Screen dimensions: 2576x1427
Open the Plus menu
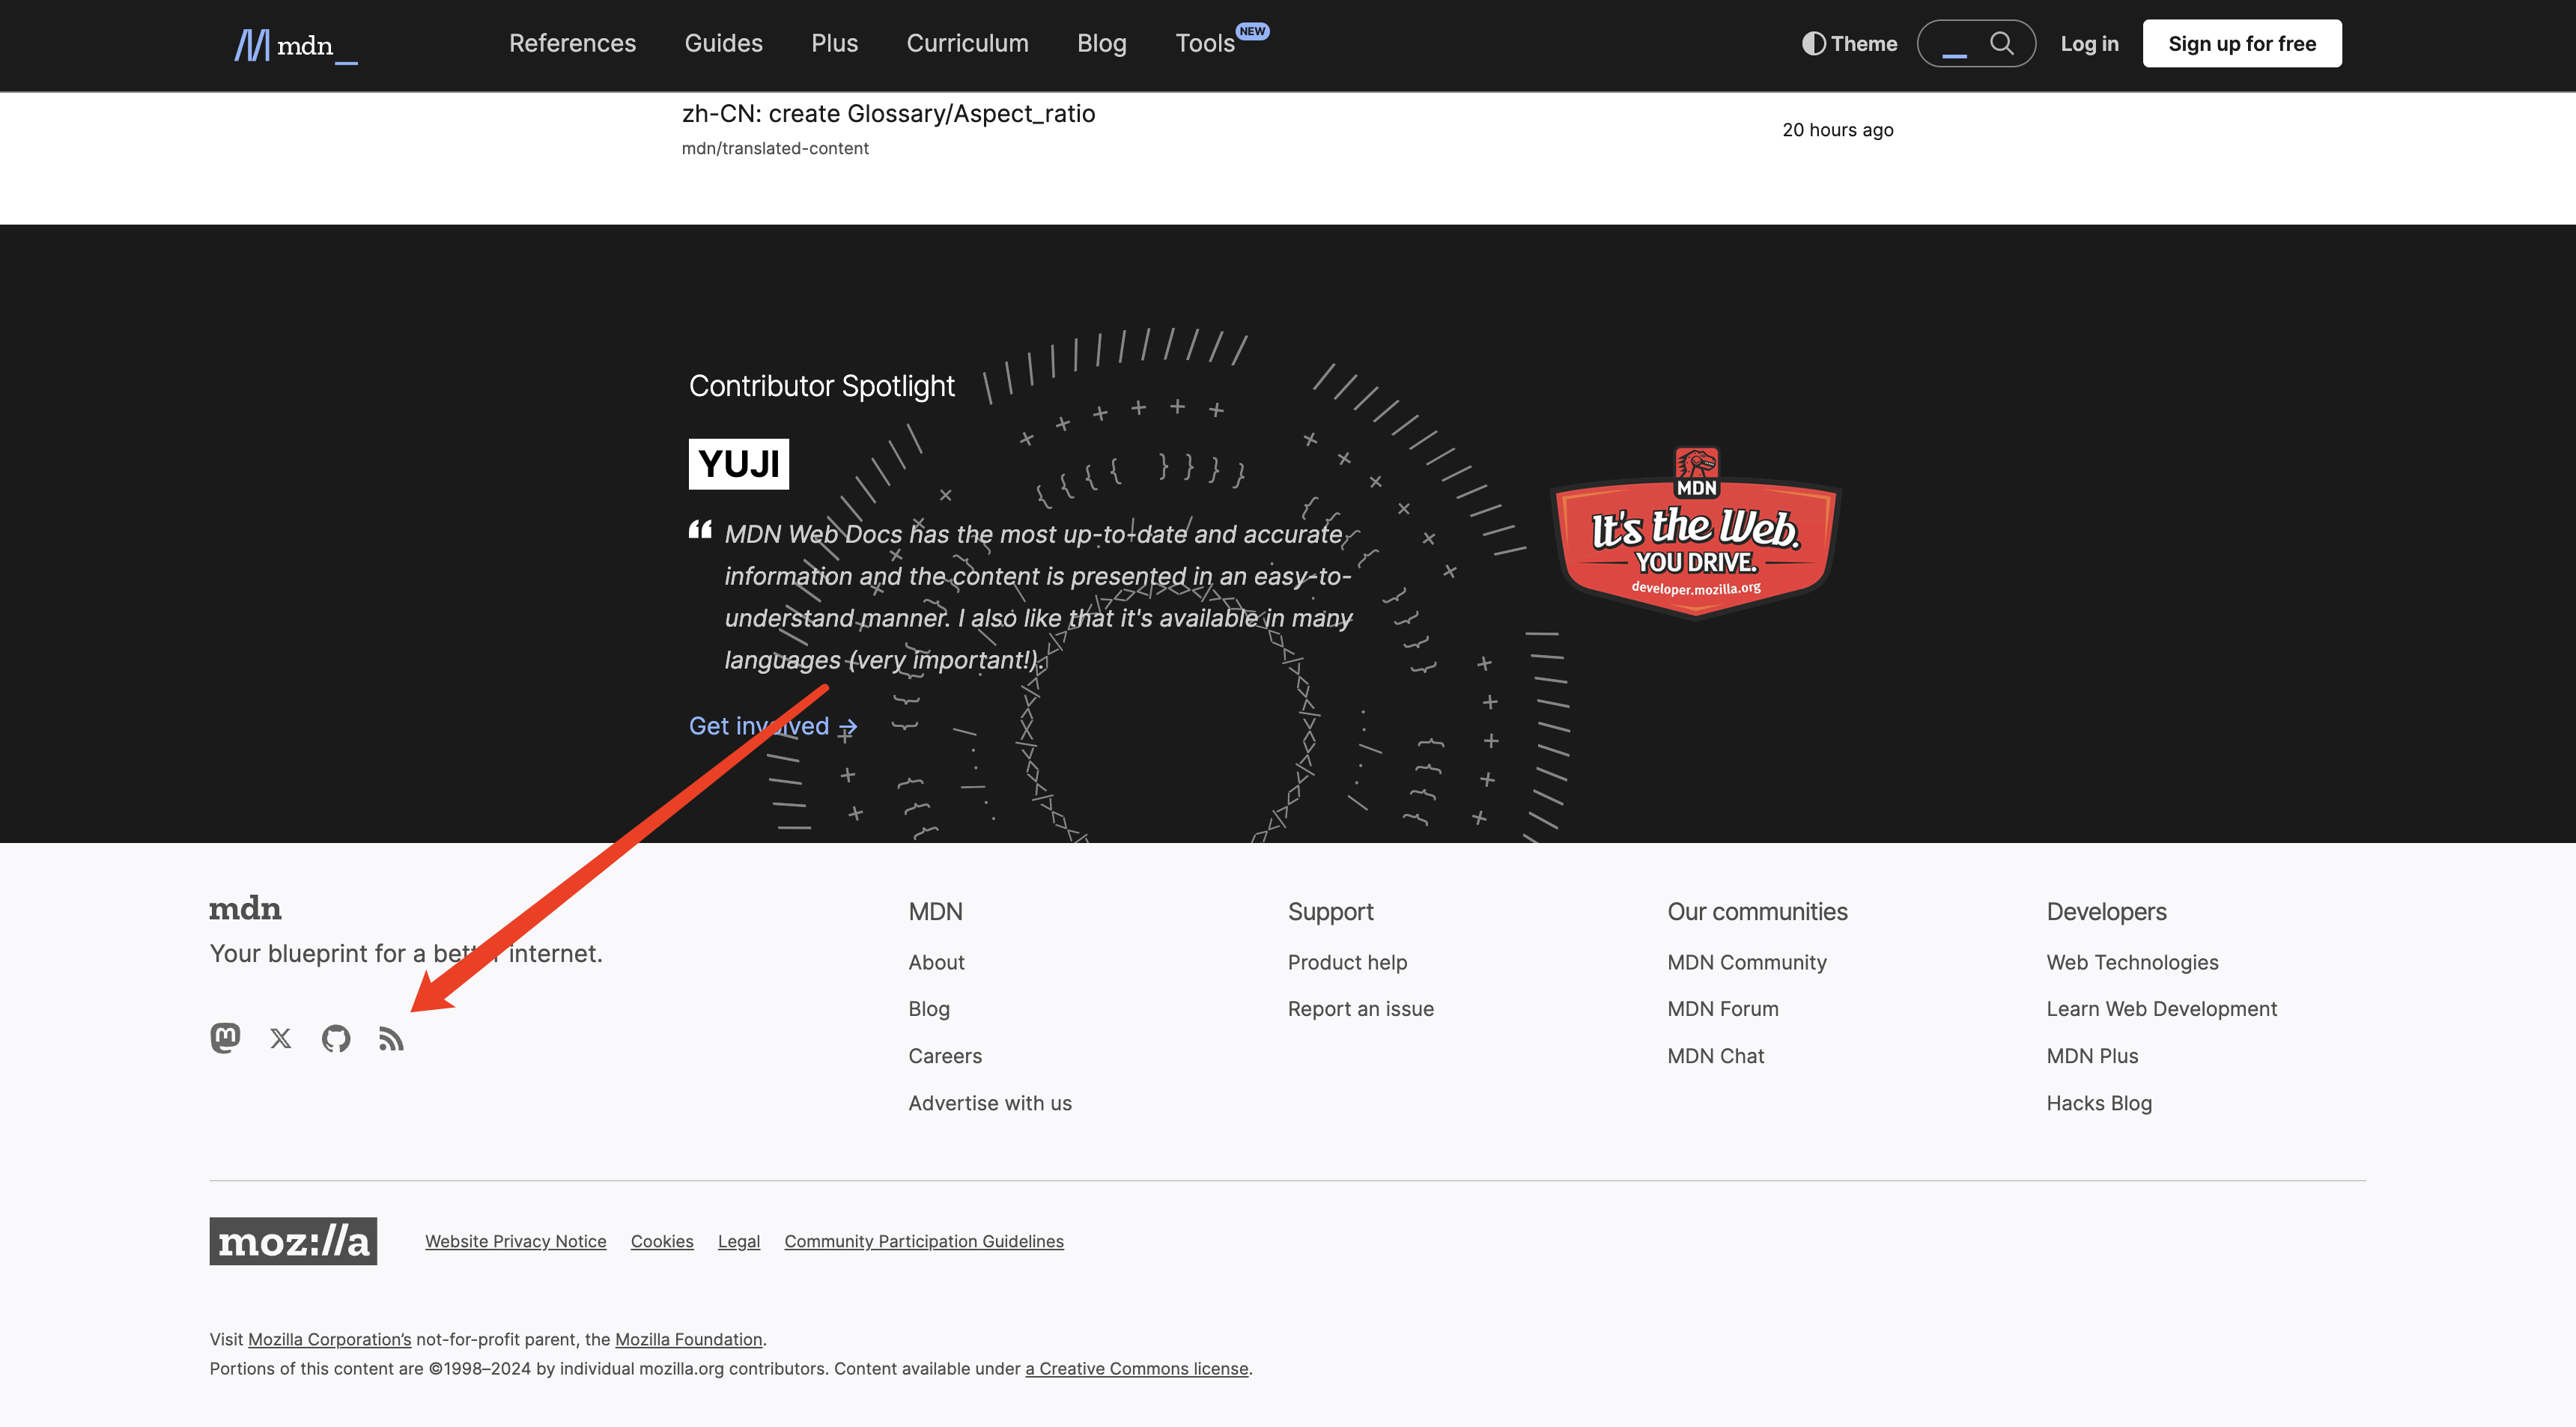tap(834, 43)
